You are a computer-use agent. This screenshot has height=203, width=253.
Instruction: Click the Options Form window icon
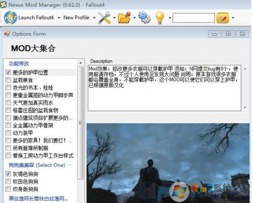(x=7, y=33)
